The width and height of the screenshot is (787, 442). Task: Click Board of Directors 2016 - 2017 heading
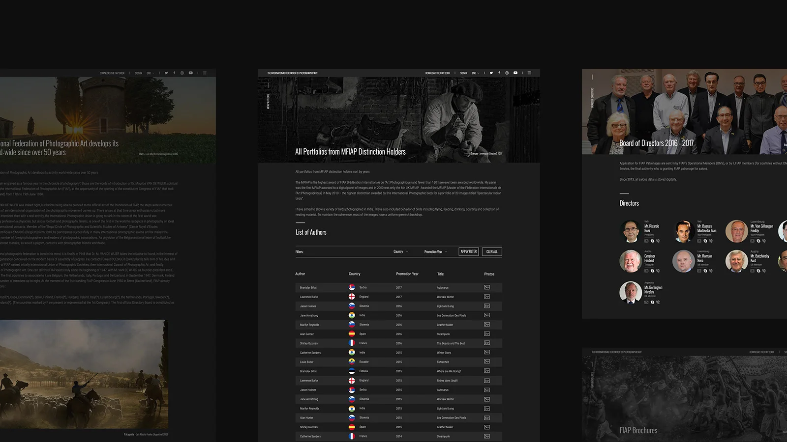[x=657, y=143]
